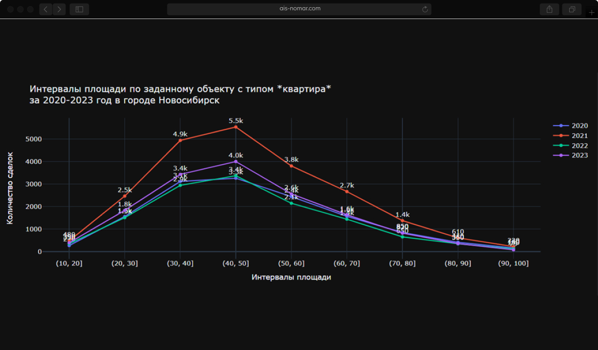Click the 2.7k data point of 2021
Viewport: 598px width, 350px height.
pyautogui.click(x=346, y=191)
